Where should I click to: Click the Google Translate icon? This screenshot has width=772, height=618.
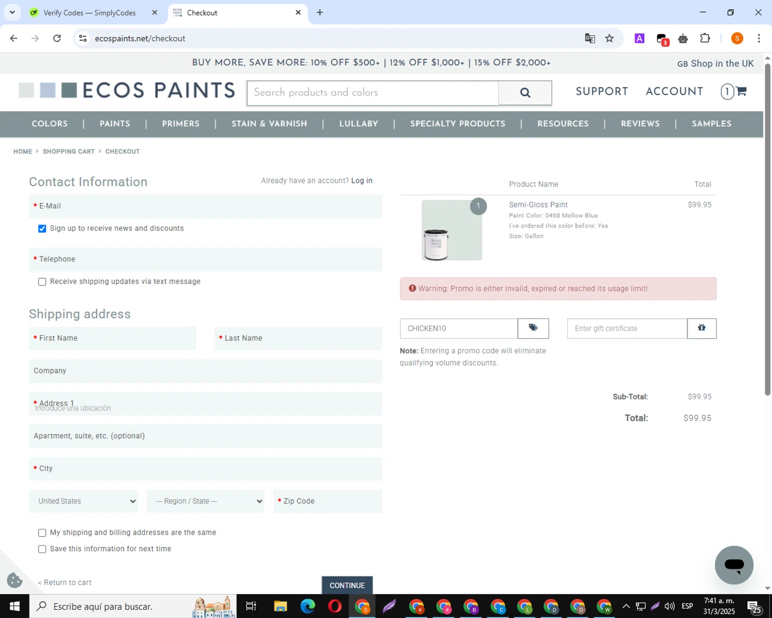click(590, 39)
